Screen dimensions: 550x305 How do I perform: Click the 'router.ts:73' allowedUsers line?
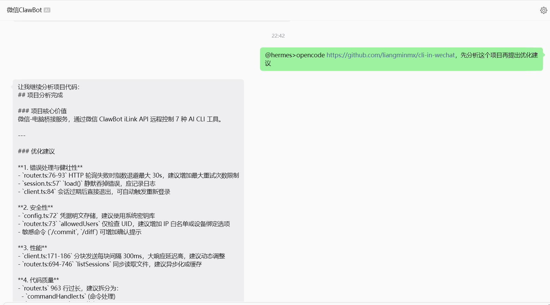click(124, 224)
